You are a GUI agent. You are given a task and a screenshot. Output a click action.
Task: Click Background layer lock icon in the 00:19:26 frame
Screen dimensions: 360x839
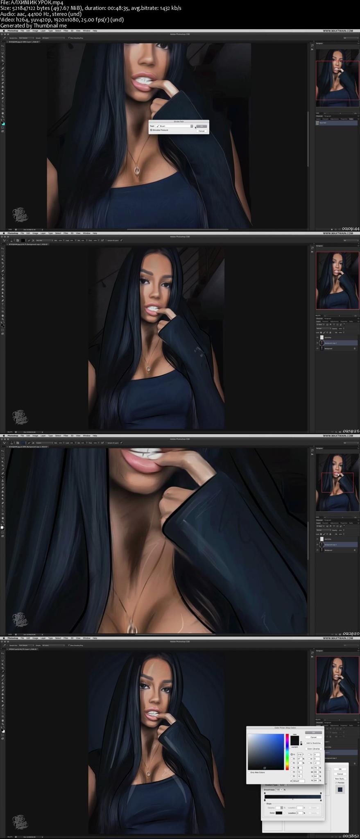(355, 349)
